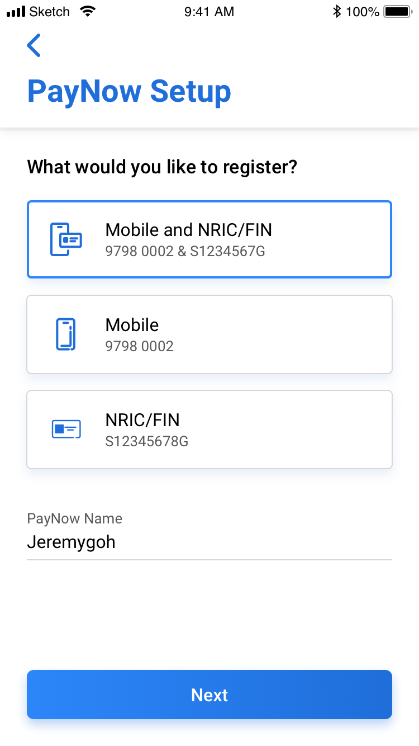Tap the back chevron arrow
This screenshot has width=419, height=746.
click(x=34, y=45)
